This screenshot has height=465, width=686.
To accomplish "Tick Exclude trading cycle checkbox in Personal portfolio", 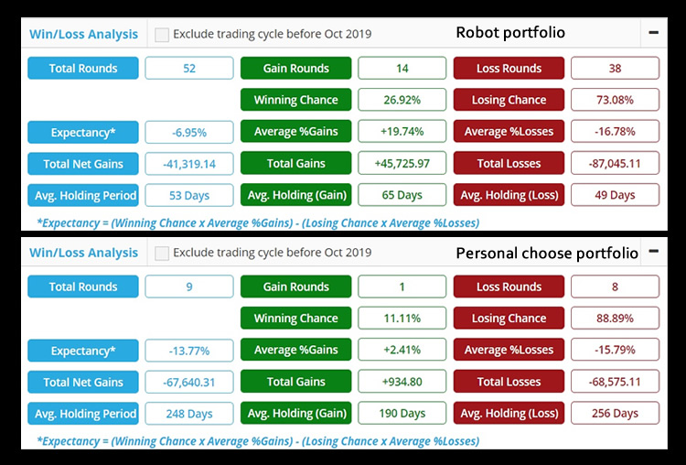I will point(162,253).
